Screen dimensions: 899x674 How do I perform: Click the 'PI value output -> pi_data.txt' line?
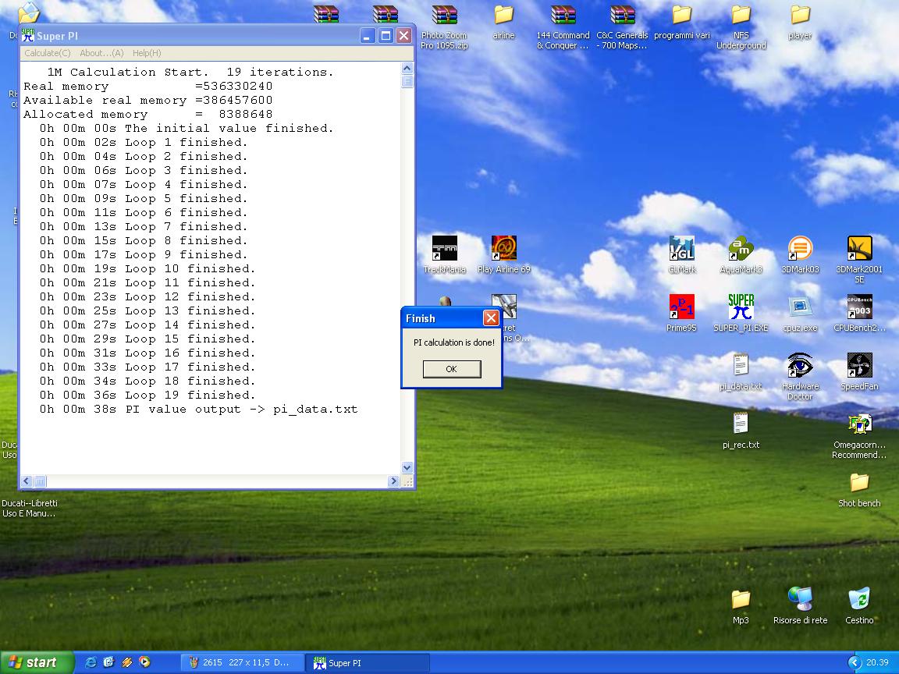click(x=198, y=410)
